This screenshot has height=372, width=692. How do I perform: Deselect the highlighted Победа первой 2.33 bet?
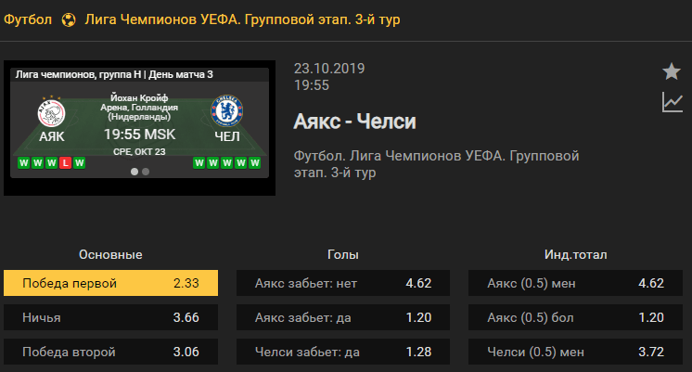(x=110, y=283)
